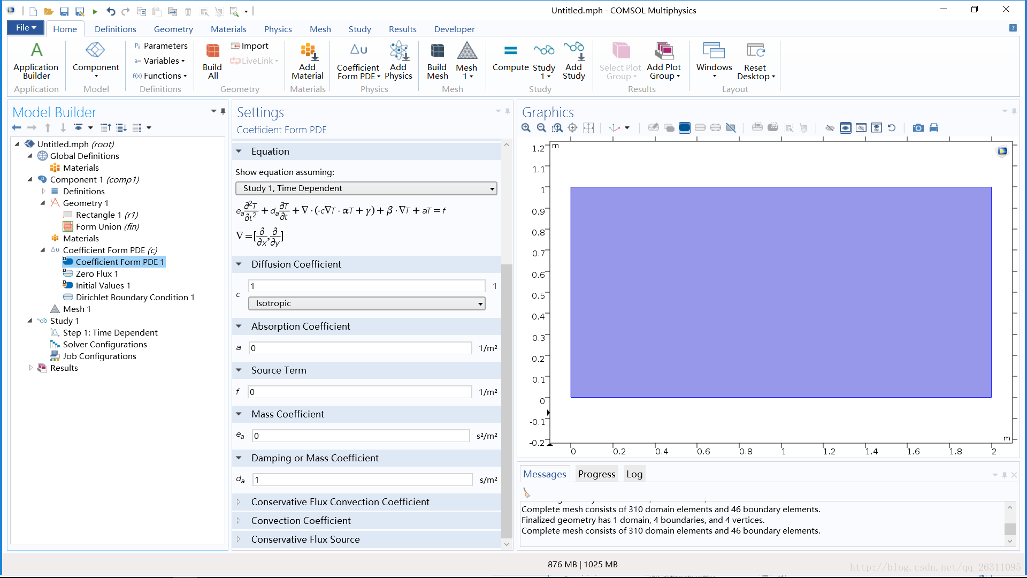The width and height of the screenshot is (1027, 578).
Task: Open the Results ribbon tab
Action: pos(402,29)
